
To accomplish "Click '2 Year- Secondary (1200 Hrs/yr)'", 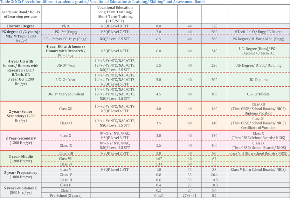I will point(21,141).
